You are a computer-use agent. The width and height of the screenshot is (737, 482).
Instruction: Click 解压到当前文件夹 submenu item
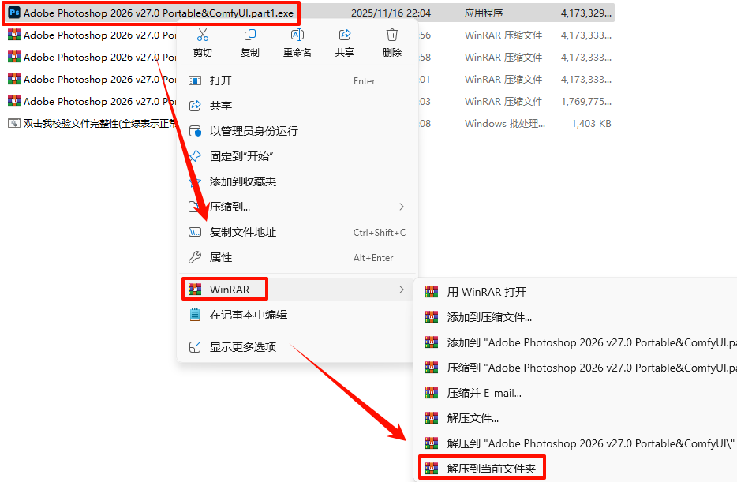[x=577, y=469]
